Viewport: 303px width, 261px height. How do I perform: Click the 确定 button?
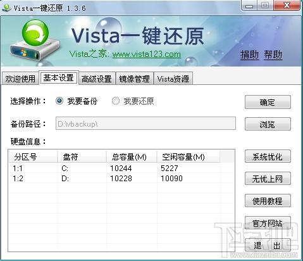[268, 102]
